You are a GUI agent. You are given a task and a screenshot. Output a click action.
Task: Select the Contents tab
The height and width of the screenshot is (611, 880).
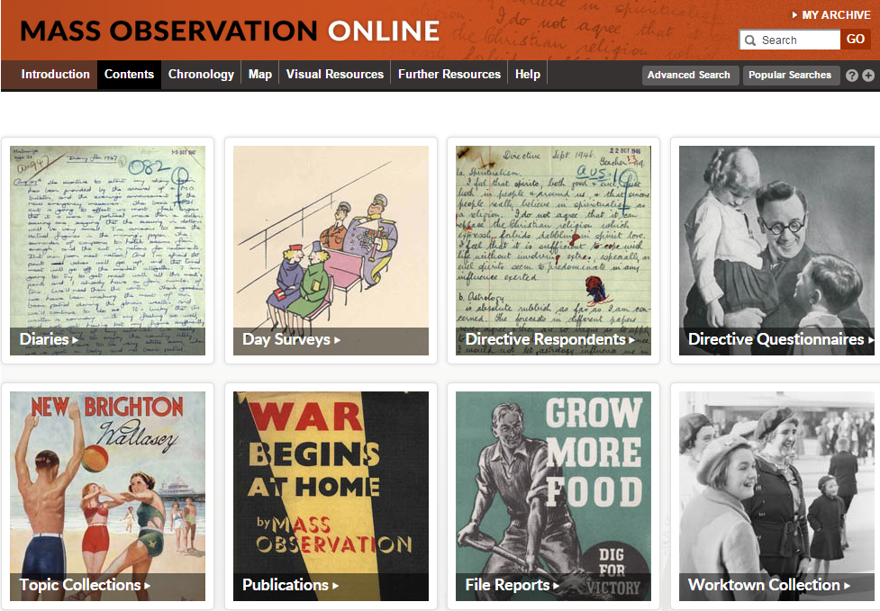(129, 74)
